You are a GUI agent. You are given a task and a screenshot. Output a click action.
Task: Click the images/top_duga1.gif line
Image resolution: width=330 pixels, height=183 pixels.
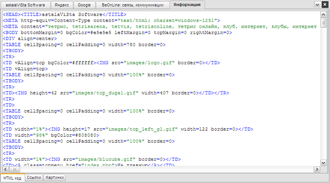point(116,93)
